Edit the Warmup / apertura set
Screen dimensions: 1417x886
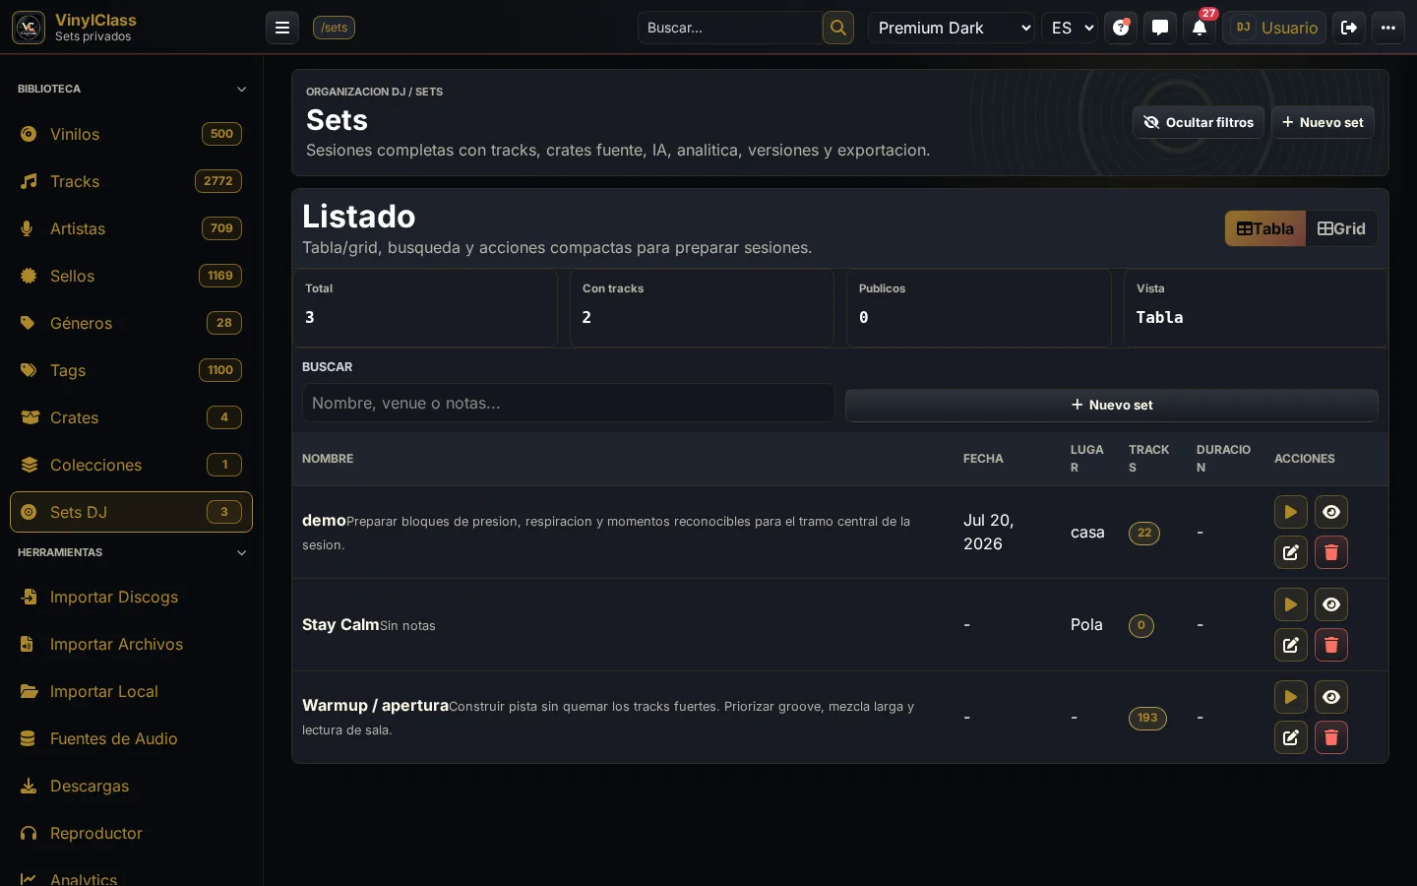pyautogui.click(x=1290, y=737)
